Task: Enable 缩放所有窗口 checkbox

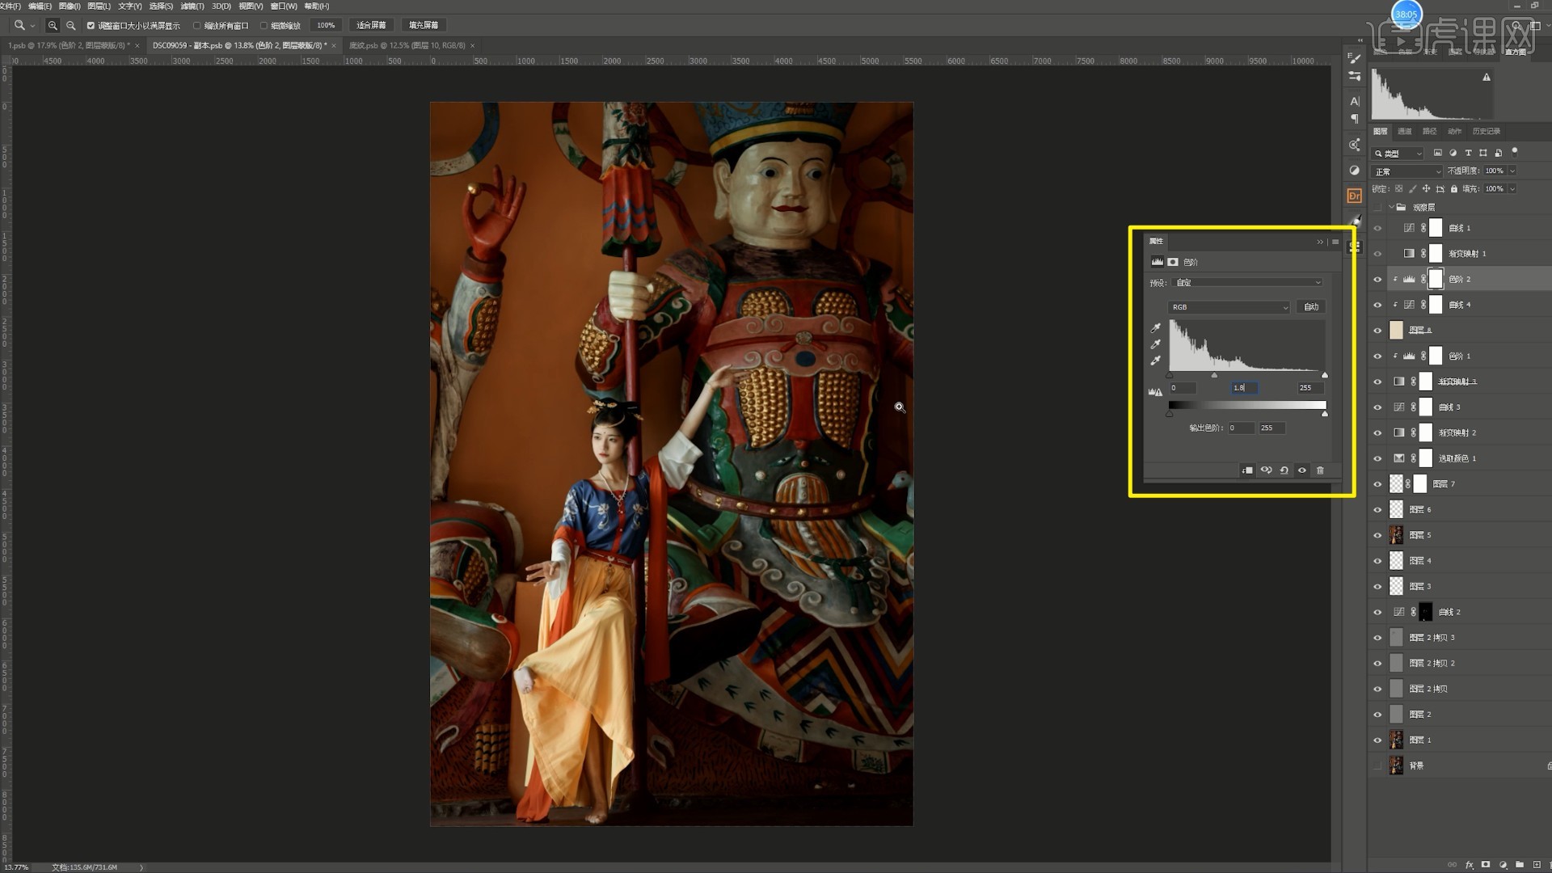Action: coord(196,26)
